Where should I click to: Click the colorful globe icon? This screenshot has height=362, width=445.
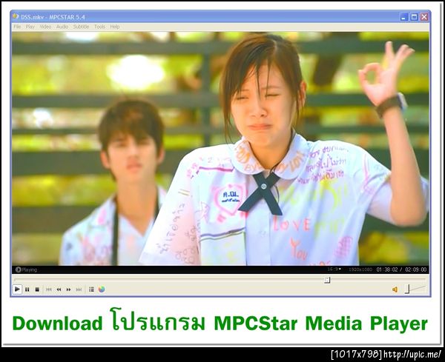(102, 289)
